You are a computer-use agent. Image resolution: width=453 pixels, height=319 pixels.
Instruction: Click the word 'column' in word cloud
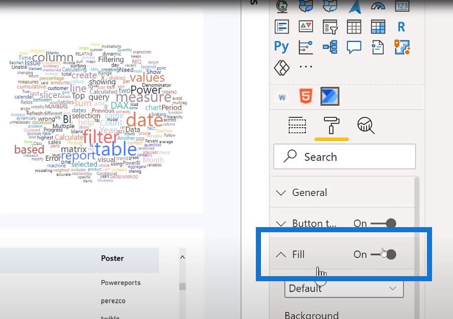[53, 57]
